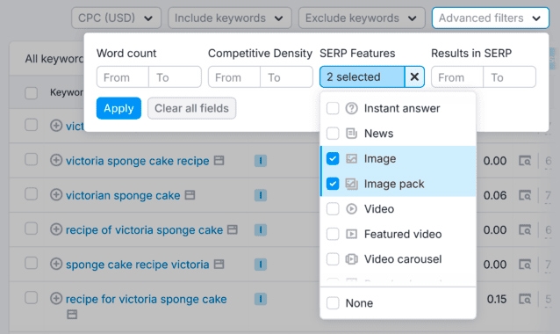Click Clear all fields button

(191, 108)
